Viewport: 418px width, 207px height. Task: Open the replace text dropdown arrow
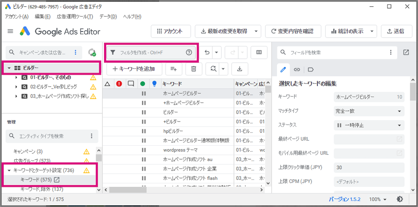(223, 69)
